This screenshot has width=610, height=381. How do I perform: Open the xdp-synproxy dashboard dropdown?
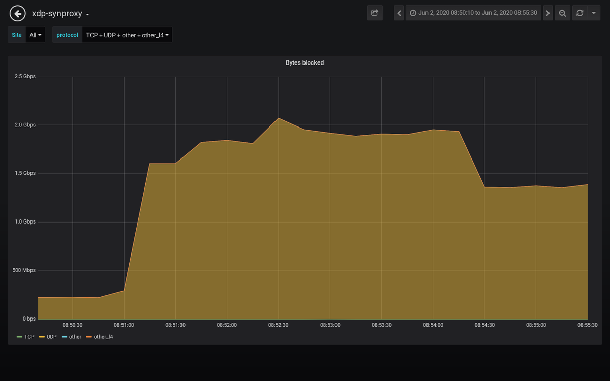coord(60,14)
